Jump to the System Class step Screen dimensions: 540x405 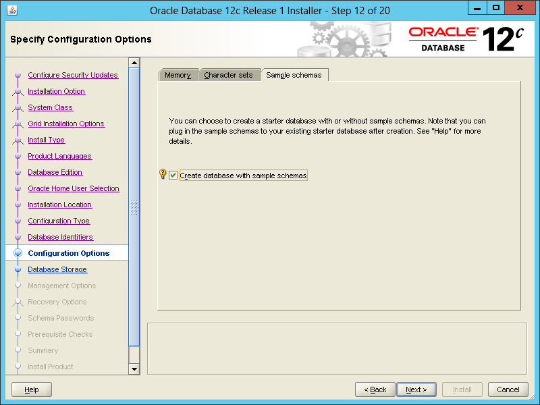point(50,107)
